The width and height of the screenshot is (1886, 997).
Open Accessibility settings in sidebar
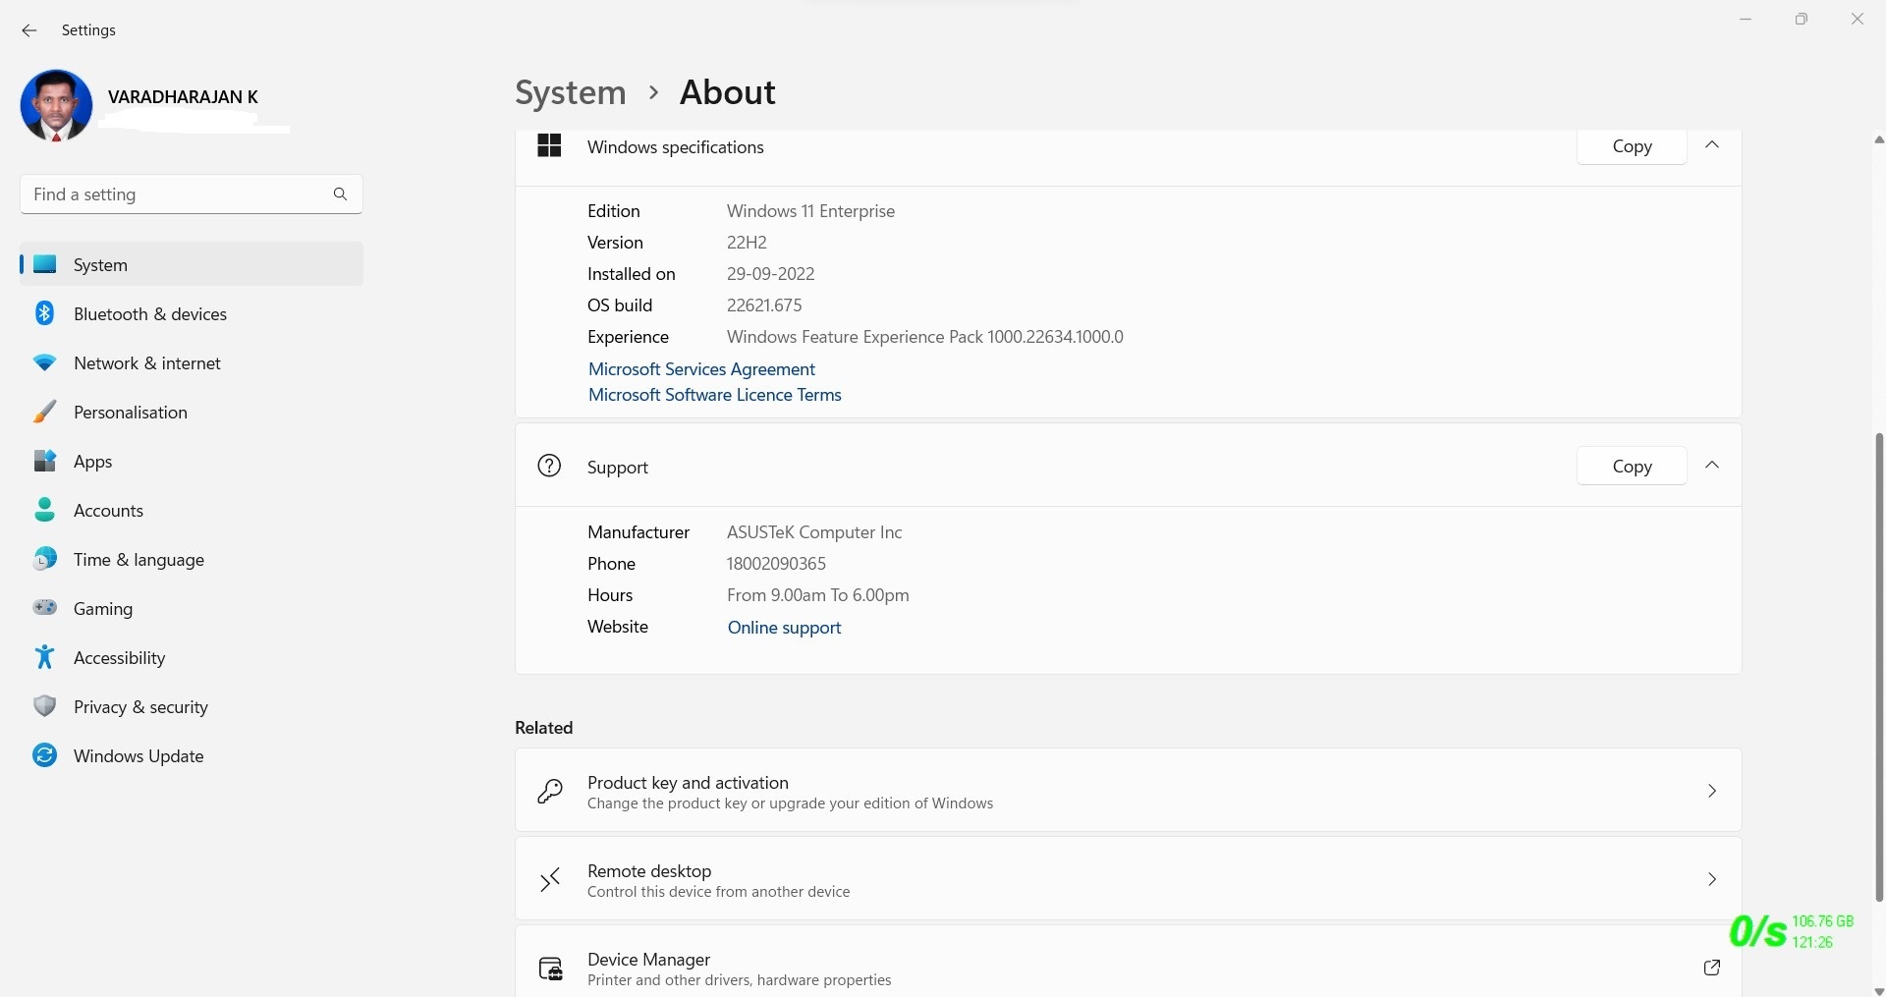pos(192,658)
